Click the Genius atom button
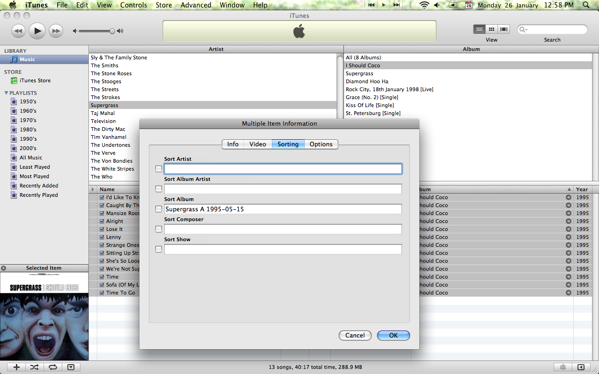 click(x=563, y=367)
